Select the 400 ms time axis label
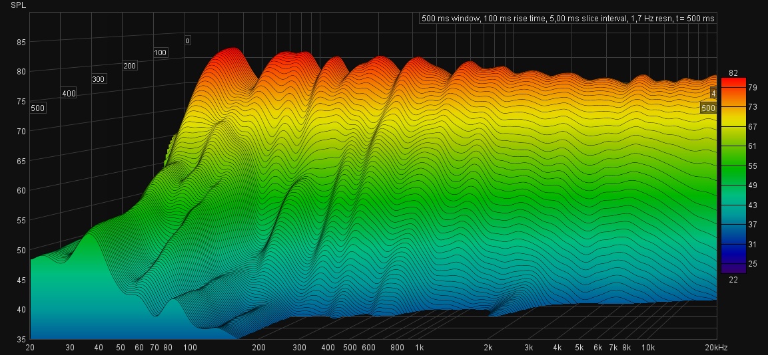The image size is (768, 355). (69, 94)
